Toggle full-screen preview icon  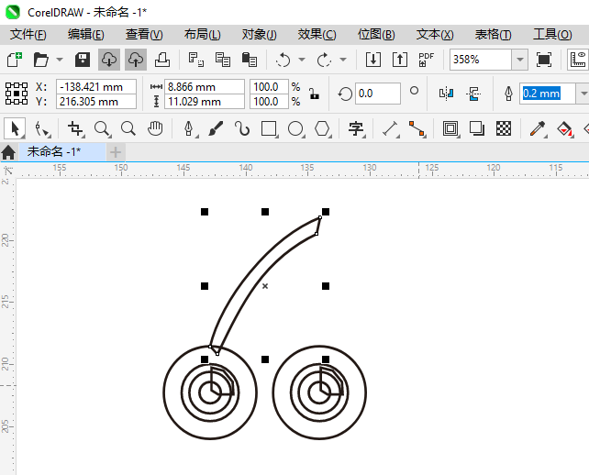coord(544,60)
